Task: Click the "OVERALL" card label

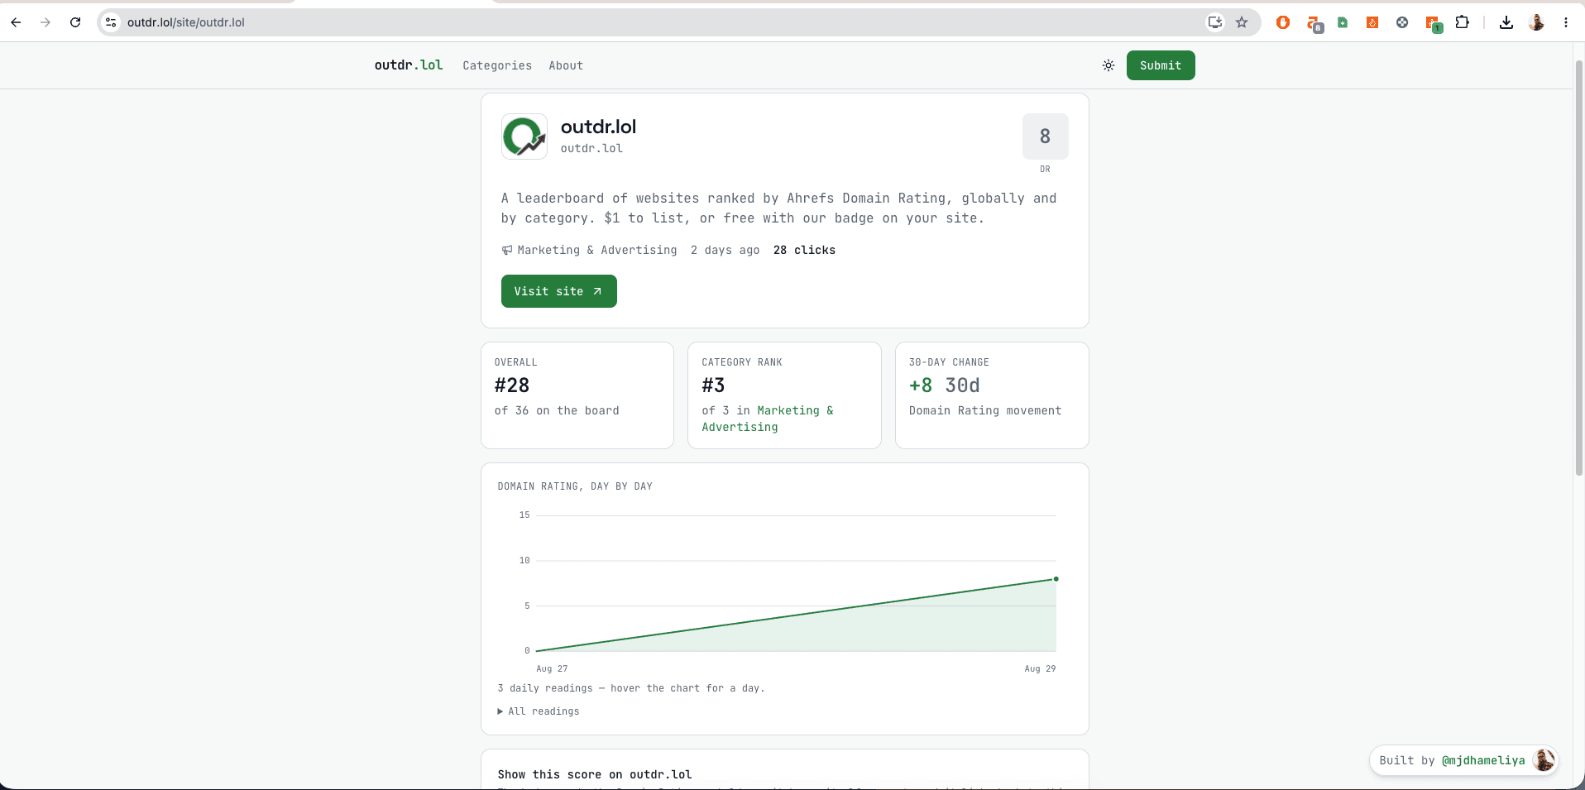Action: coord(516,362)
